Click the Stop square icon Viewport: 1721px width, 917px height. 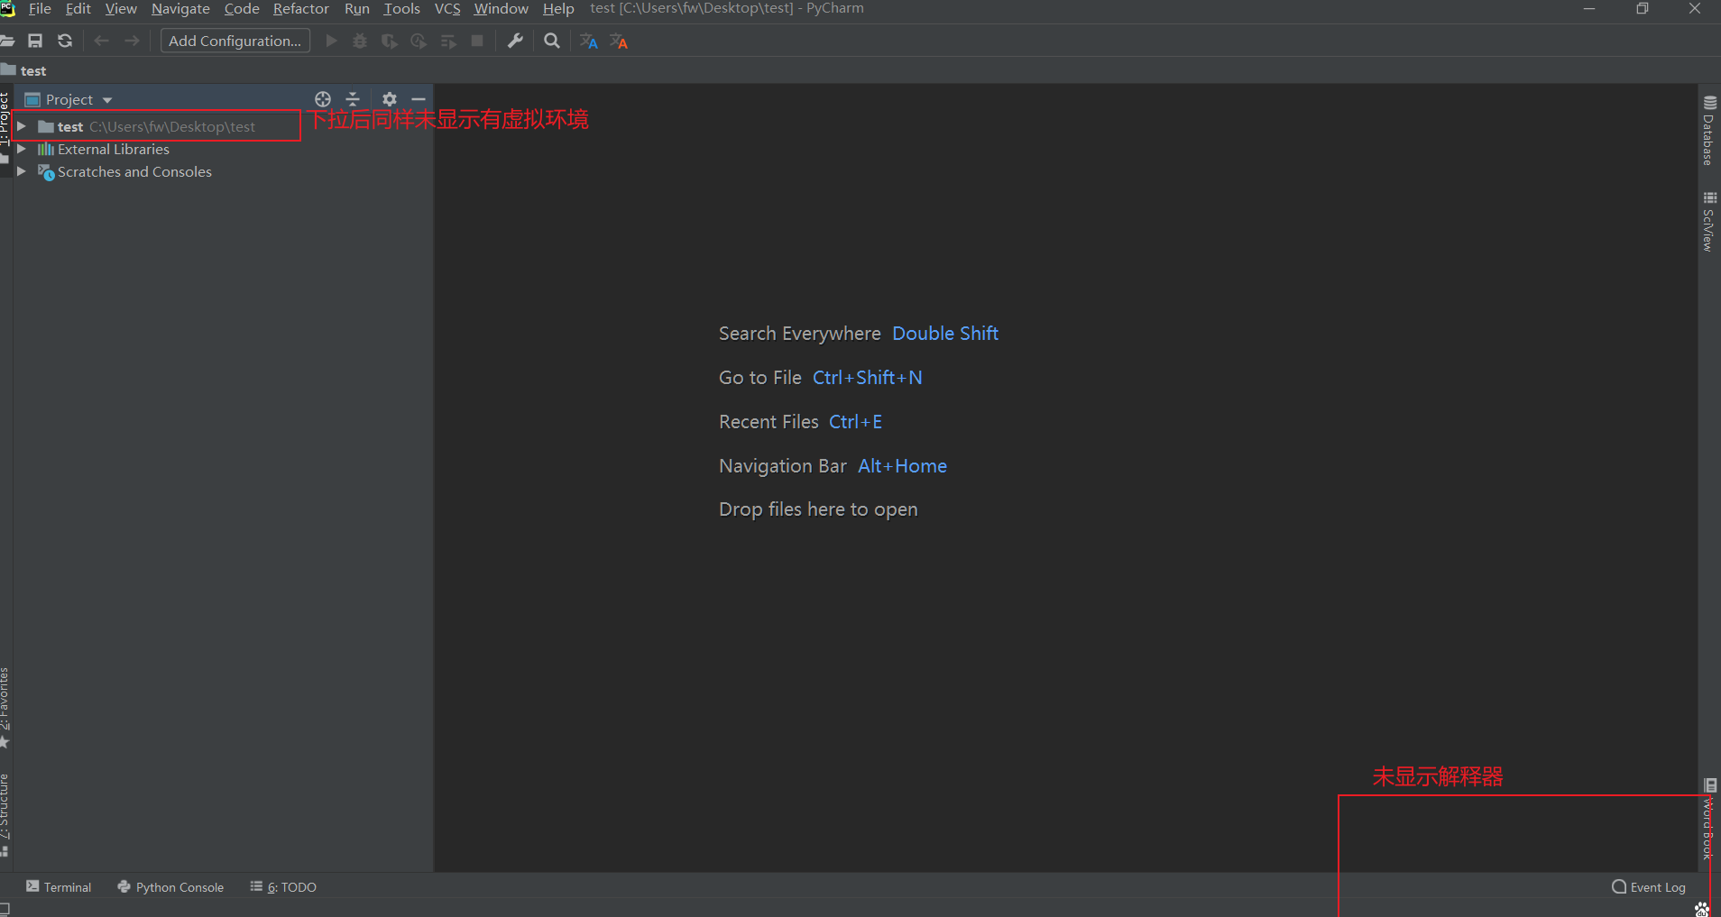point(477,41)
